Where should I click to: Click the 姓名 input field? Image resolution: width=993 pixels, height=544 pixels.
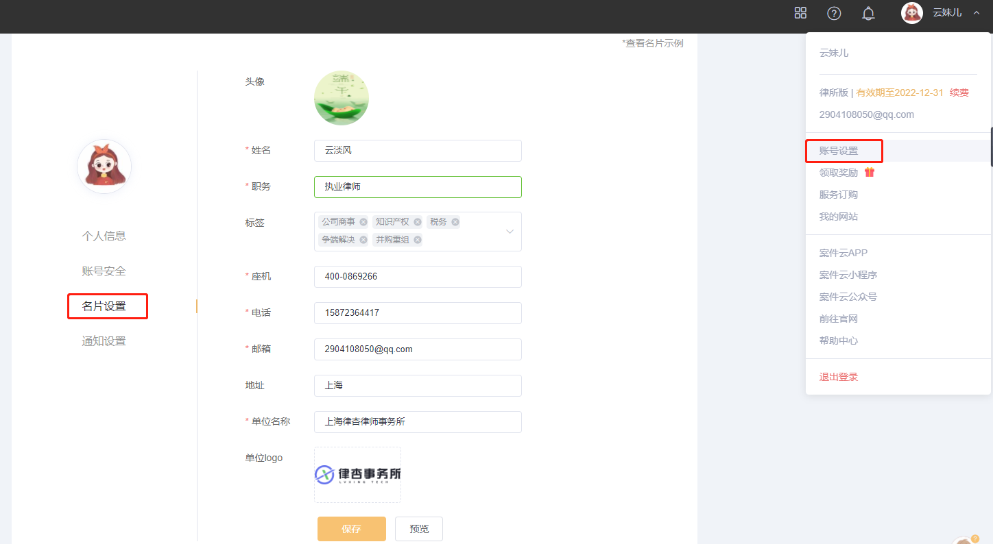pyautogui.click(x=418, y=151)
